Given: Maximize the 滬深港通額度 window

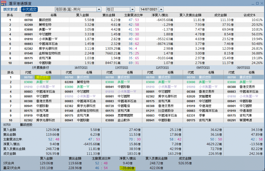Looking at the screenshot, I should (x=257, y=3).
